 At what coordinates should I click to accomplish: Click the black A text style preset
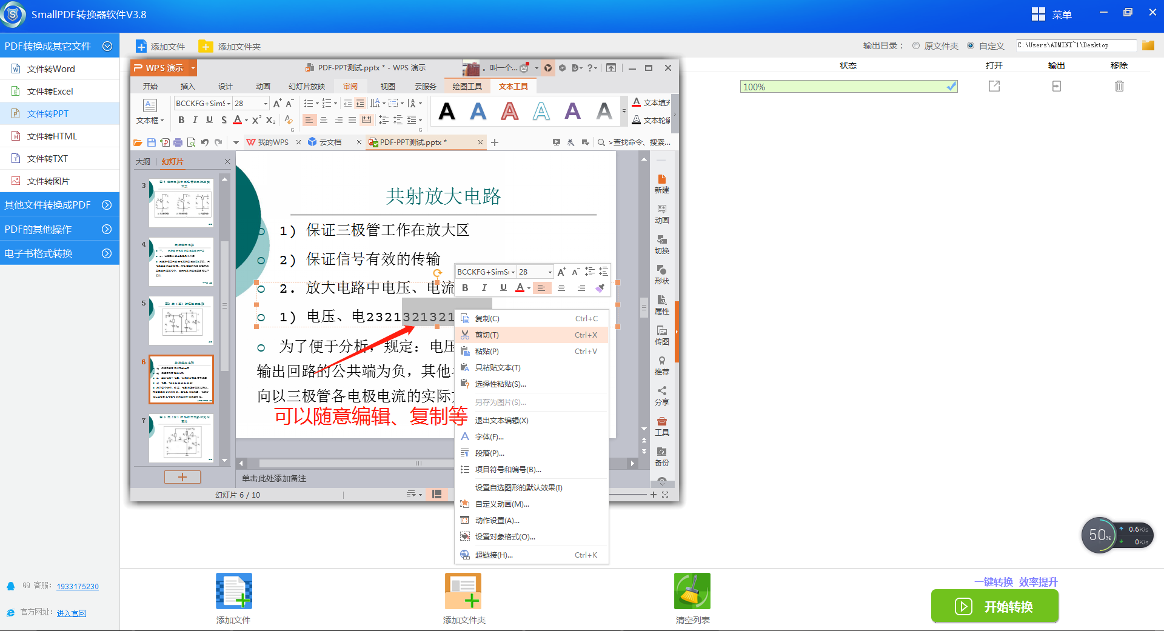[x=447, y=112]
